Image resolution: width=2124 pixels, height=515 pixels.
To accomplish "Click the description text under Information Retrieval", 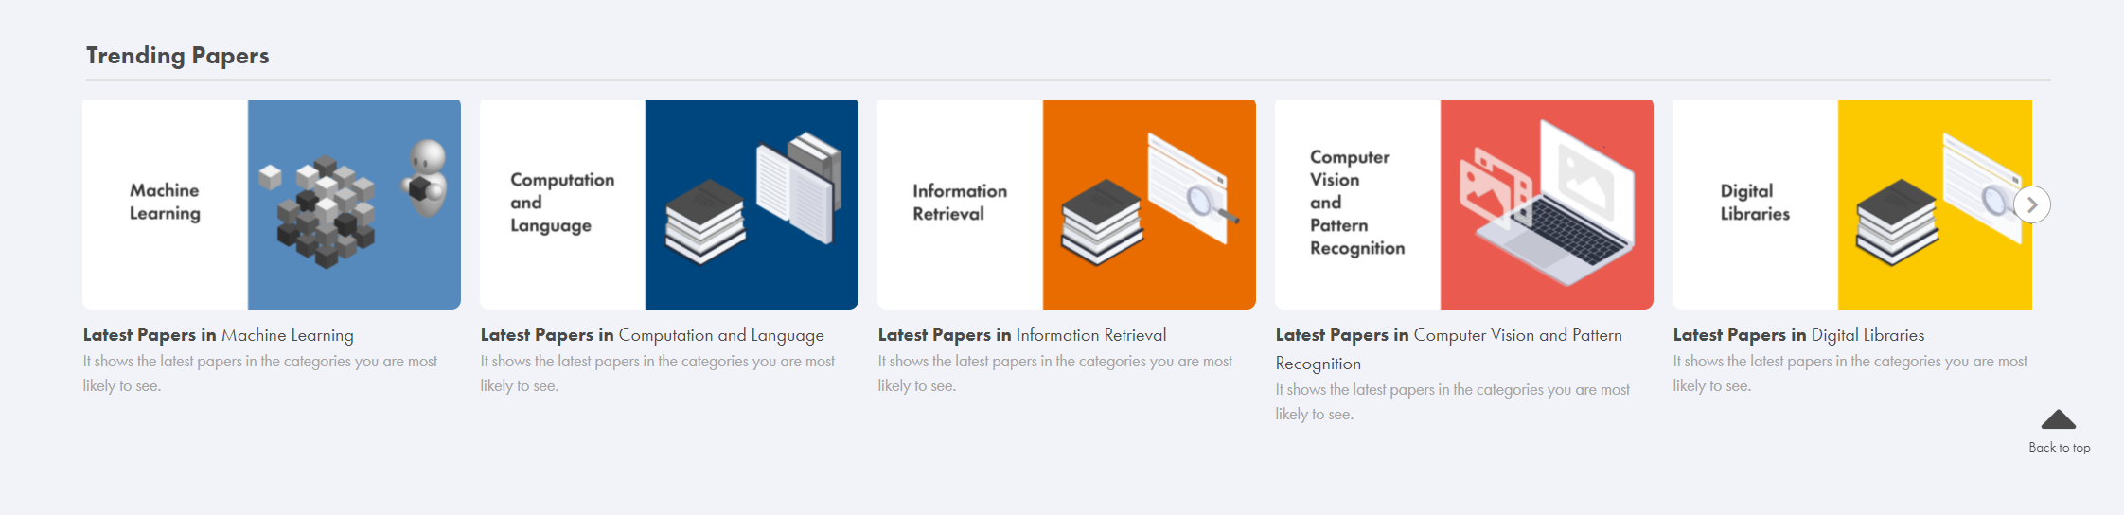I will pyautogui.click(x=1055, y=373).
